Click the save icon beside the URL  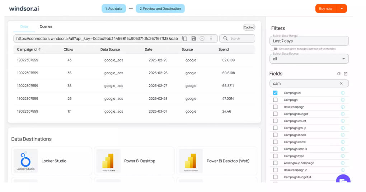194,39
